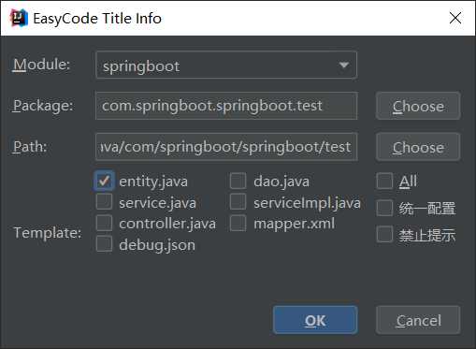Enable the 统一配置 checkbox
Screen dimensions: 476x349
click(384, 208)
